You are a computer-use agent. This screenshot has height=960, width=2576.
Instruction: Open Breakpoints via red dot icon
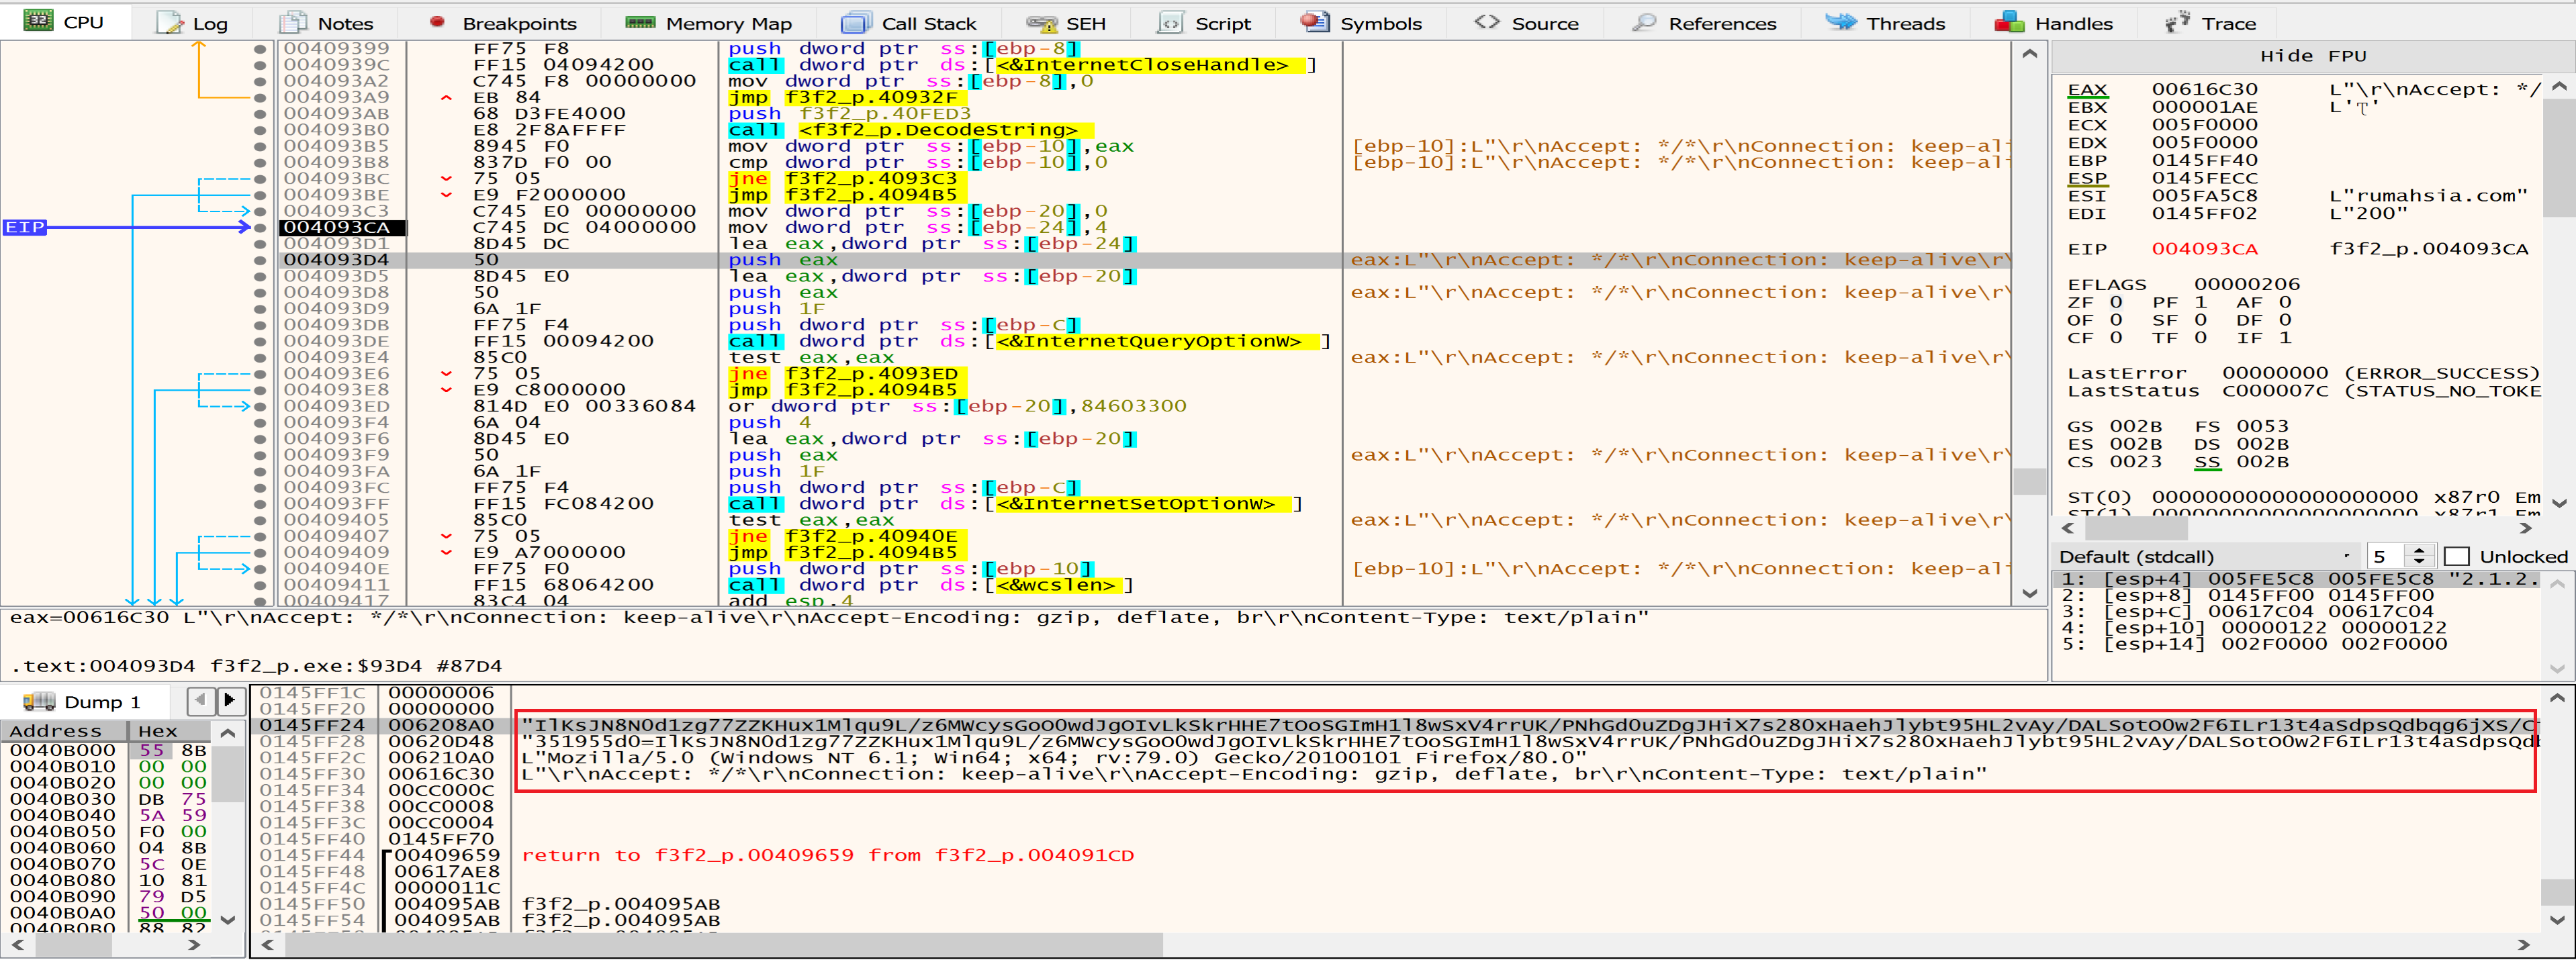pyautogui.click(x=437, y=22)
